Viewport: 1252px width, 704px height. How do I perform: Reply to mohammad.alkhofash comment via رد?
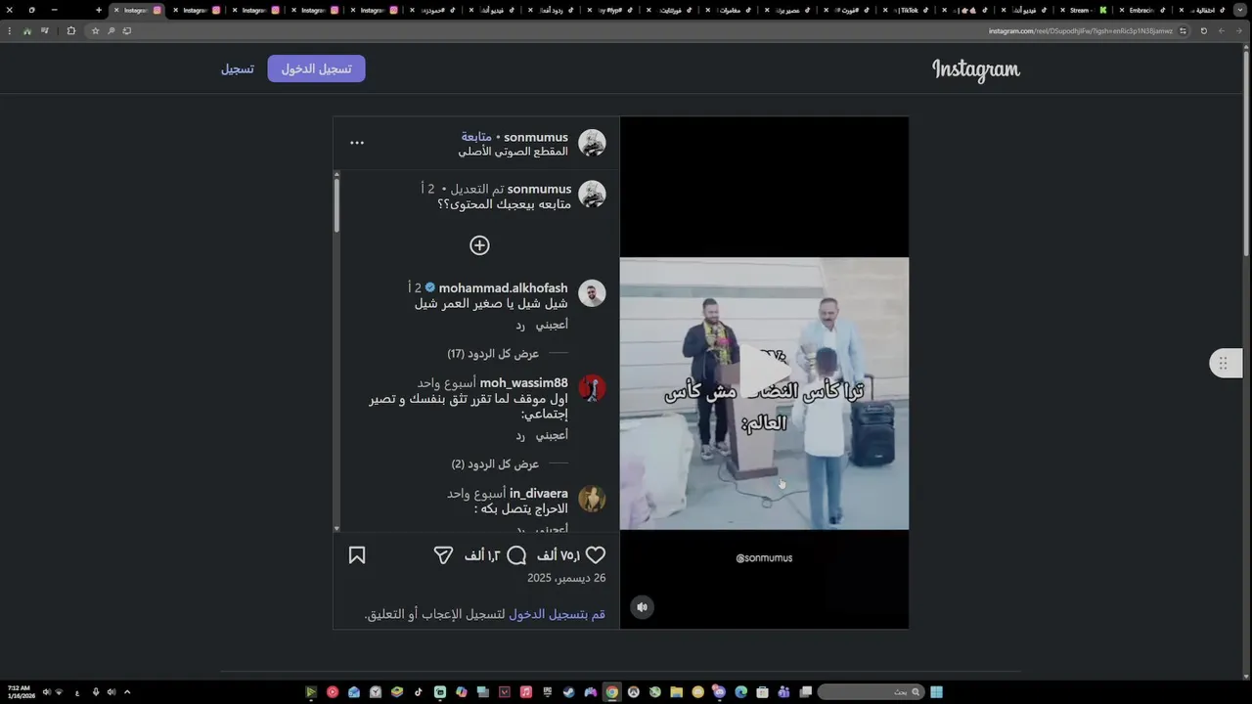(x=520, y=325)
